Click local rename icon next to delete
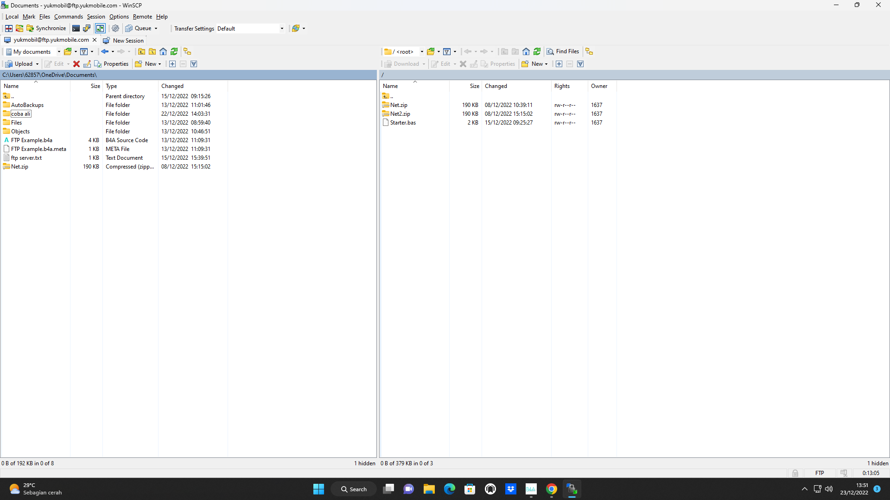The height and width of the screenshot is (500, 890). click(87, 64)
